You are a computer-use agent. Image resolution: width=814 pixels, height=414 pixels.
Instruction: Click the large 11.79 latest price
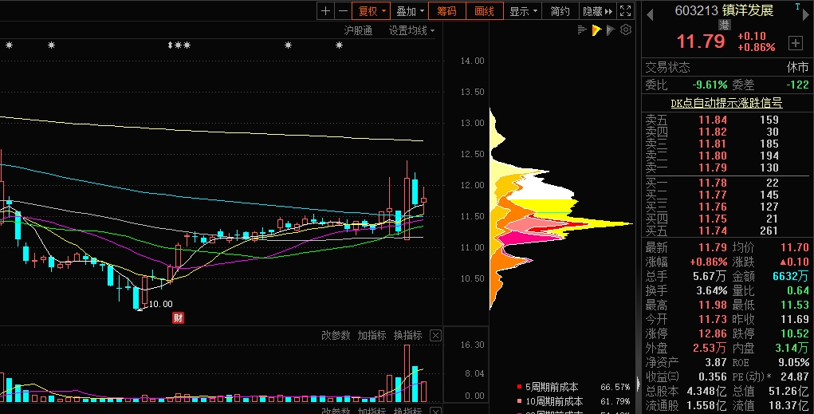pos(701,41)
